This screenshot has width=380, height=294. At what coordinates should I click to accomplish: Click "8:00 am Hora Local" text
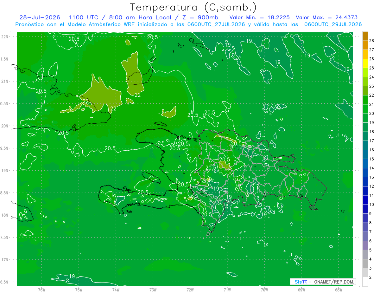(x=139, y=18)
